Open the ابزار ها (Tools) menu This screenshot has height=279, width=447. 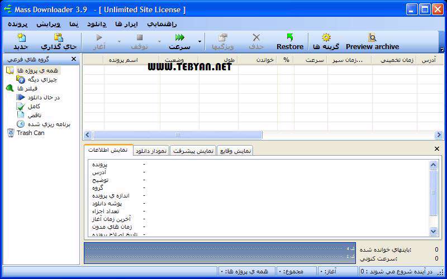pyautogui.click(x=127, y=24)
